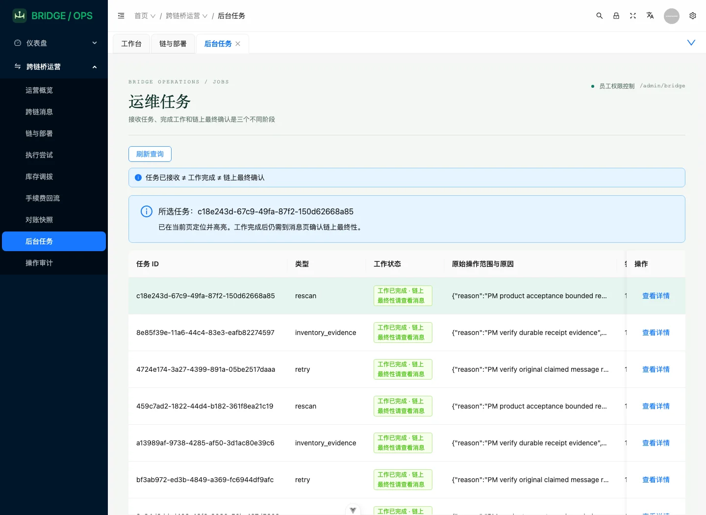
Task: Click the status tag in the 4724e174 row
Action: click(x=403, y=369)
